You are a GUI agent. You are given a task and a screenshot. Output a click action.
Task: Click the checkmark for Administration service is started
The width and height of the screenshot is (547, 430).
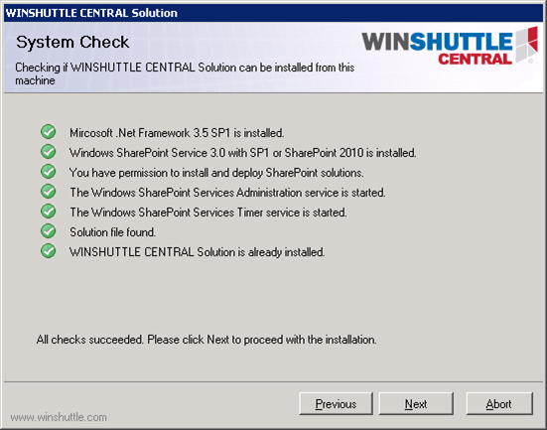[x=48, y=192]
